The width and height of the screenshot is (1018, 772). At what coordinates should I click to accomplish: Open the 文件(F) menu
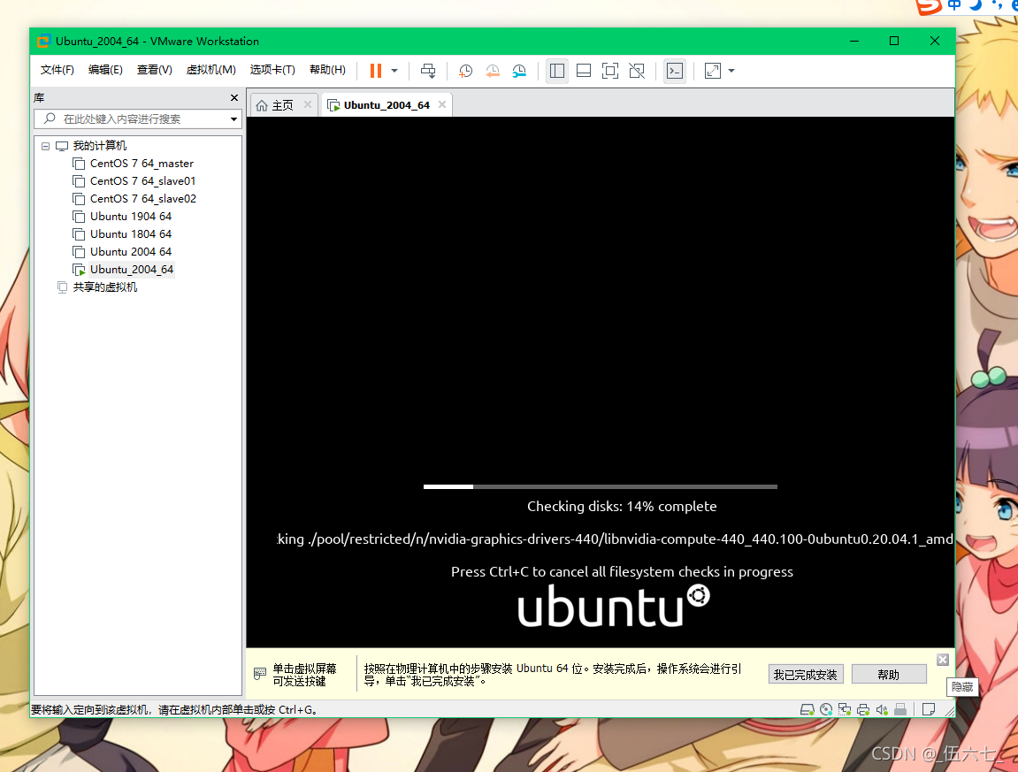click(57, 70)
